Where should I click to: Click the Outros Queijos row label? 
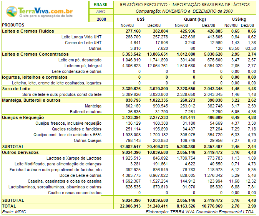click(x=88, y=140)
